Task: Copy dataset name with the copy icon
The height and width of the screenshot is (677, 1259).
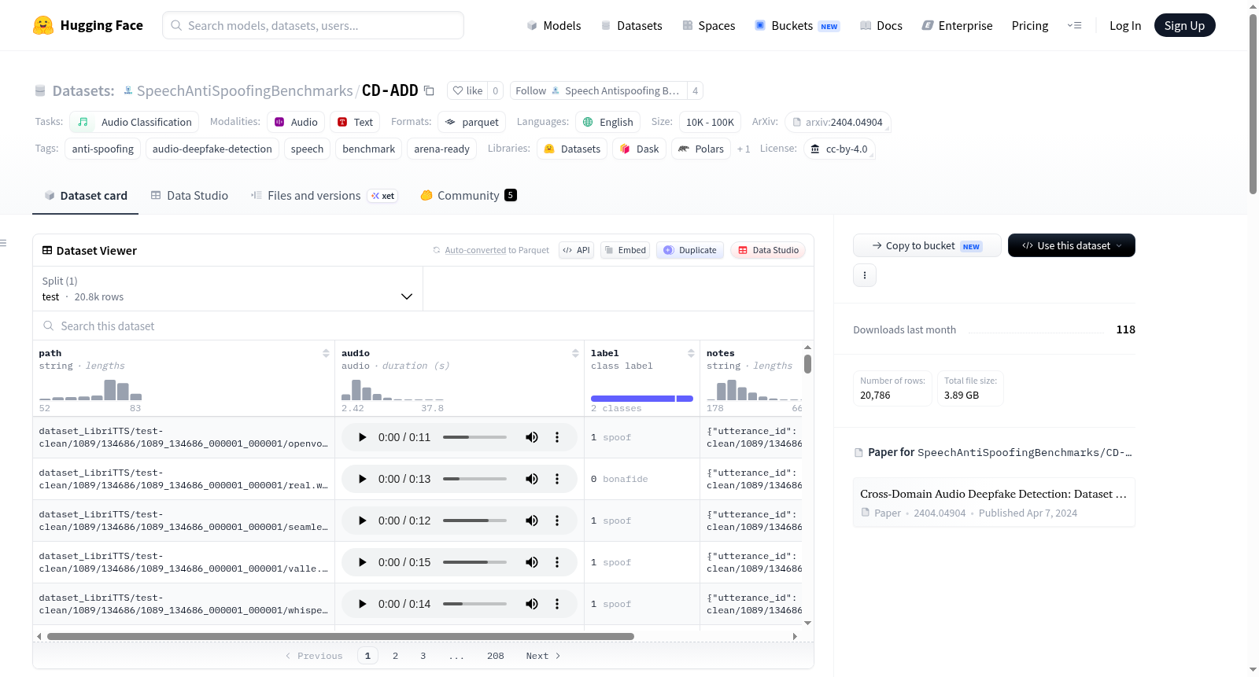Action: click(429, 90)
